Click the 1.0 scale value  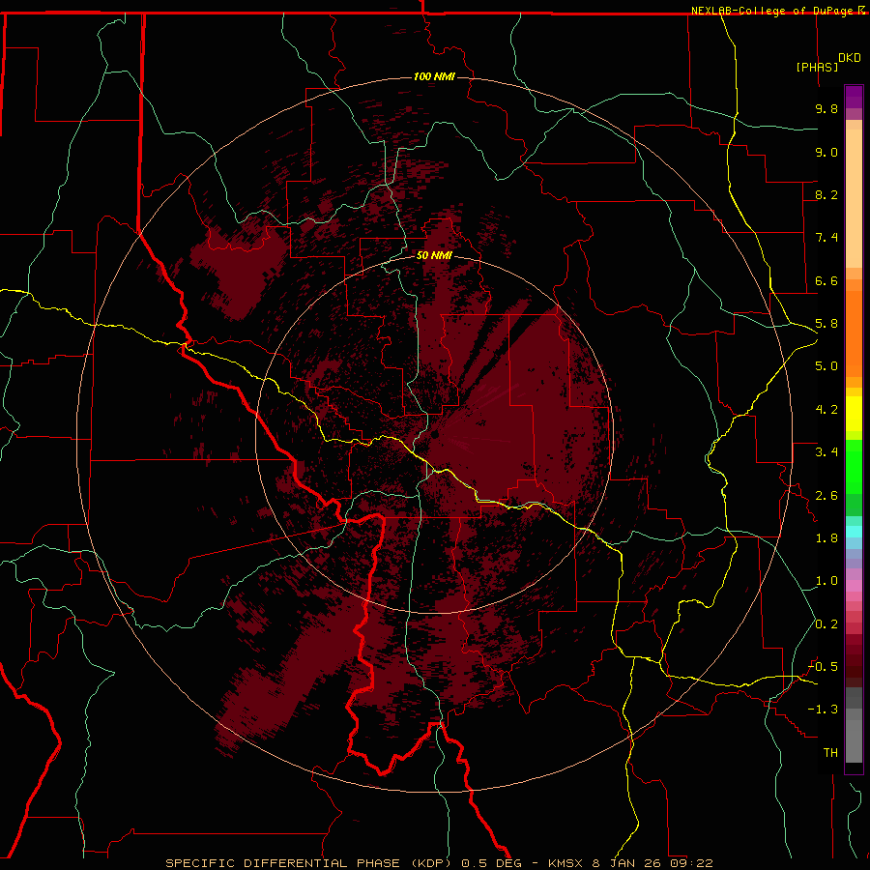point(826,581)
